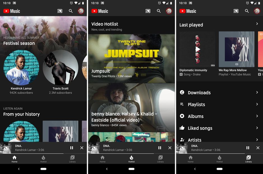Tap the Cast icon on Library screen
This screenshot has height=174, width=263.
236,11
